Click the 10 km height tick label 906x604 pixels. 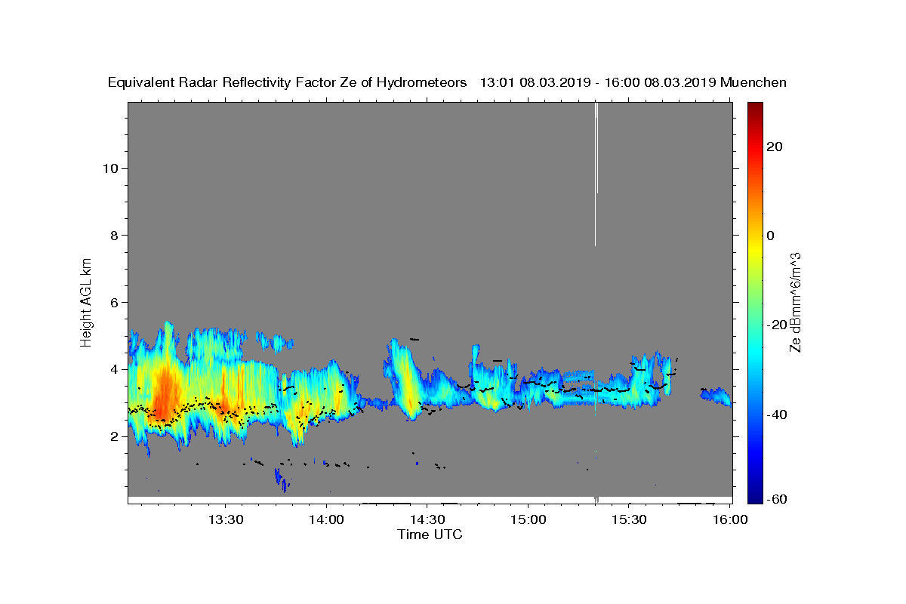tap(109, 168)
